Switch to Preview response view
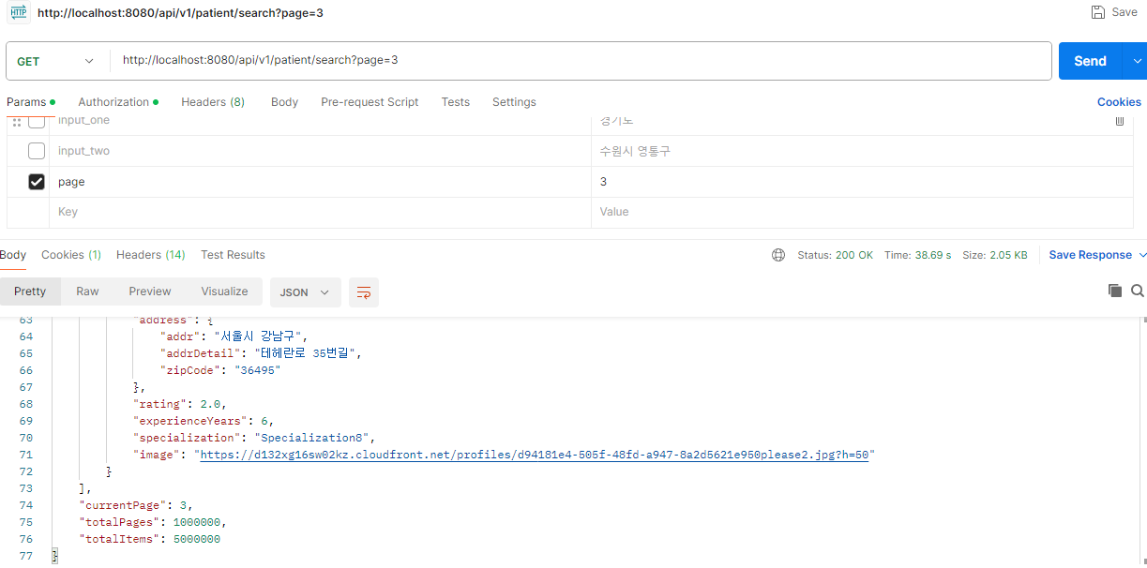Viewport: 1147px width, 568px height. [150, 291]
